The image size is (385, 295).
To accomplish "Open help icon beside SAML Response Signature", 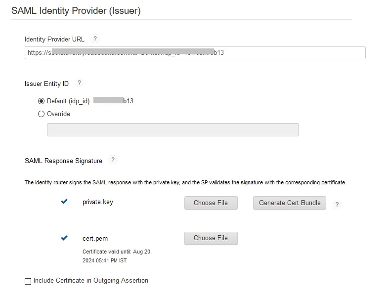I will pos(113,160).
